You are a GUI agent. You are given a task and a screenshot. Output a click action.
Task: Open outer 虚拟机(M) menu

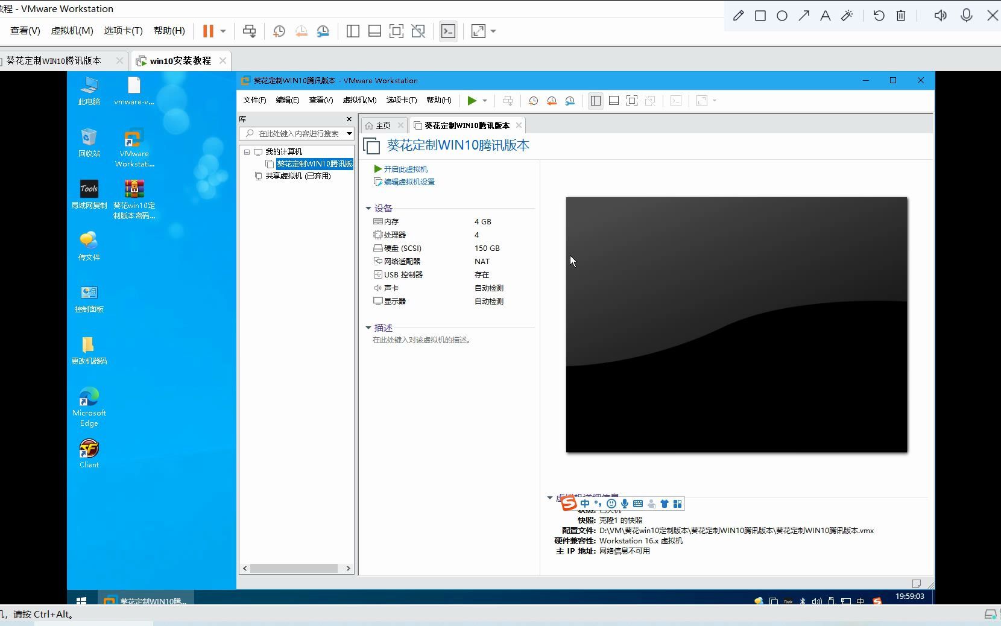click(72, 31)
